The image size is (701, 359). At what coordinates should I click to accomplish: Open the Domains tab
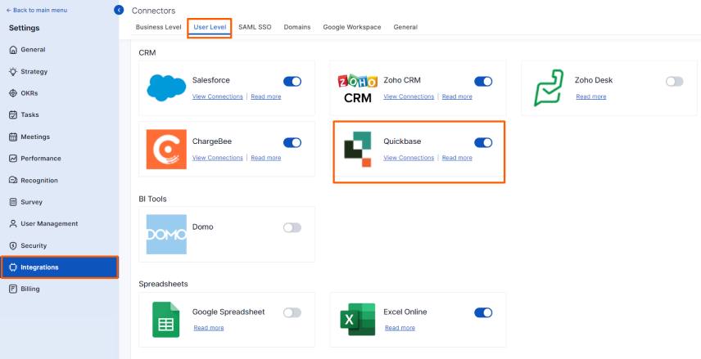(x=297, y=27)
